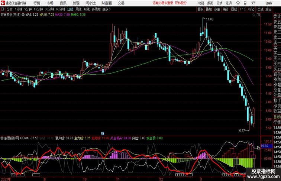
Task: Click the 5.37 low price label
Action: [242, 131]
